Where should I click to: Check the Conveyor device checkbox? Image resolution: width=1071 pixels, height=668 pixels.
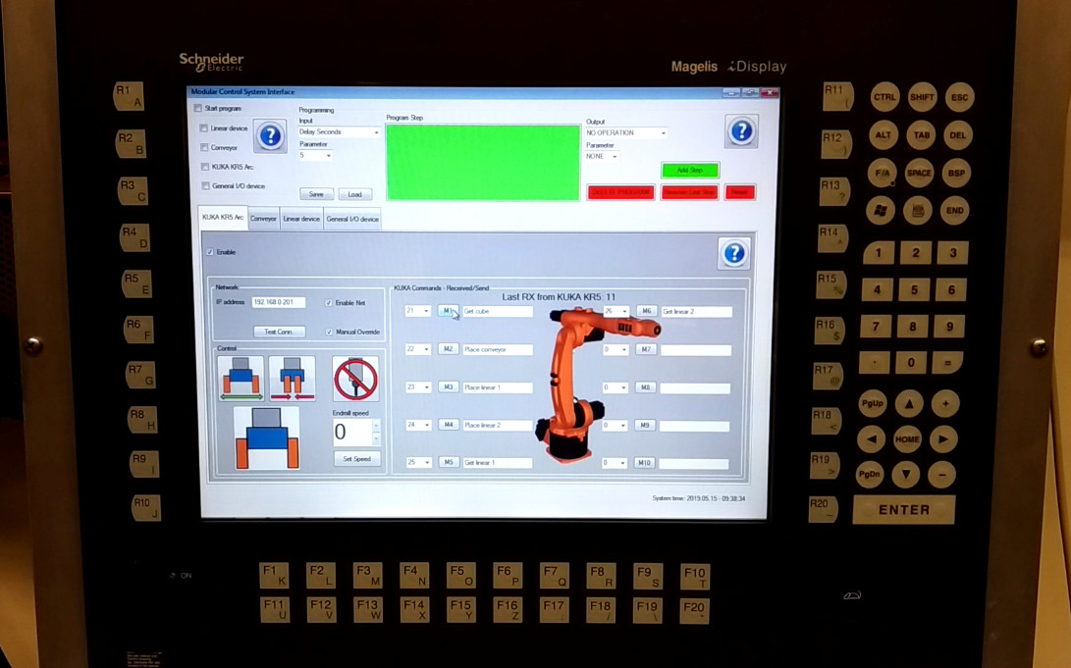click(x=204, y=147)
